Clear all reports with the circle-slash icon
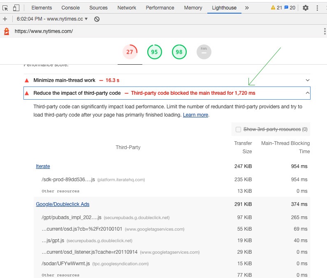 tap(97, 19)
